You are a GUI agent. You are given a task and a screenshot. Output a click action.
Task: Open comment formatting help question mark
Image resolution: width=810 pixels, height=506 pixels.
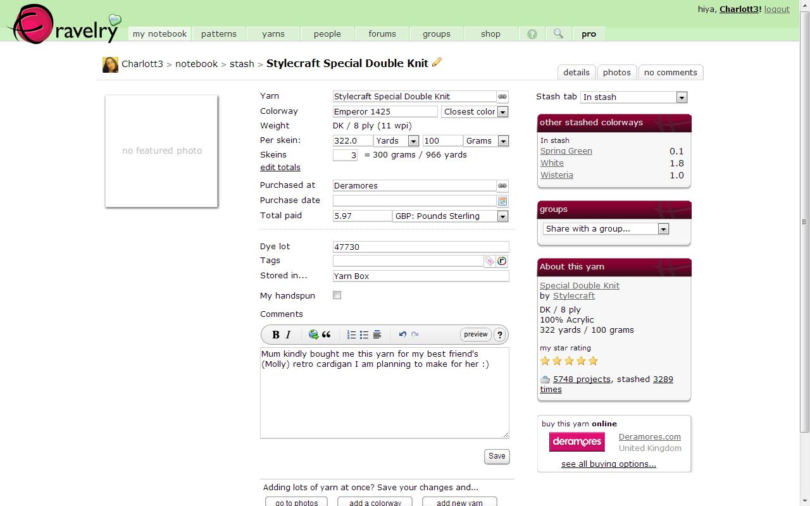tap(500, 335)
